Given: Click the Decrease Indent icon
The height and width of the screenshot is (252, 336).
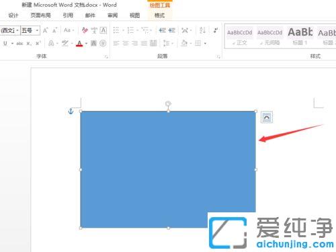Looking at the screenshot, I should [x=163, y=30].
